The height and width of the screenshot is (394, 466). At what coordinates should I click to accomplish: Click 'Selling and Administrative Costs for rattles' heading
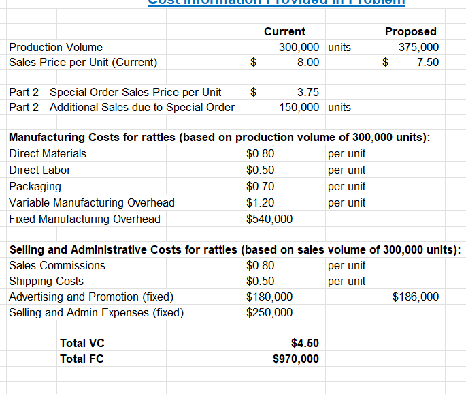tap(235, 249)
